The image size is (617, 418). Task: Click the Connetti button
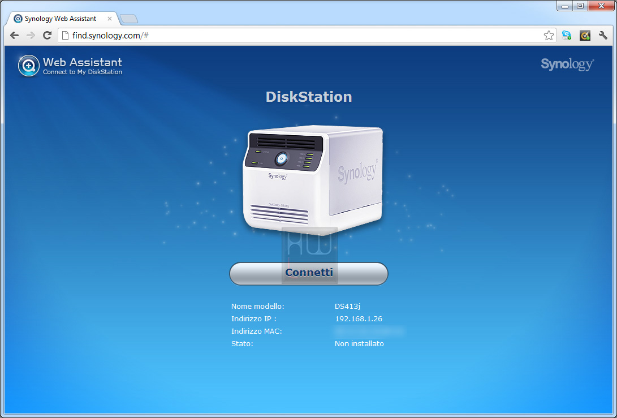point(309,274)
